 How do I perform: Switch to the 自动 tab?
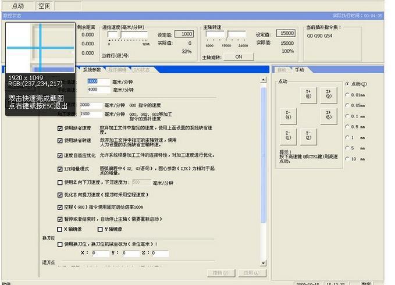(282, 70)
